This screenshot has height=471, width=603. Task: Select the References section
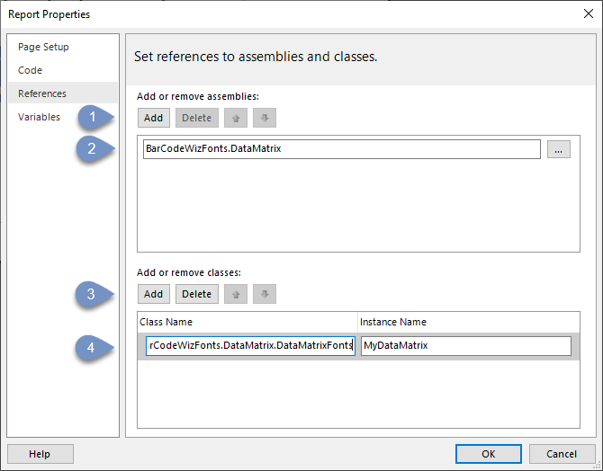pos(42,93)
